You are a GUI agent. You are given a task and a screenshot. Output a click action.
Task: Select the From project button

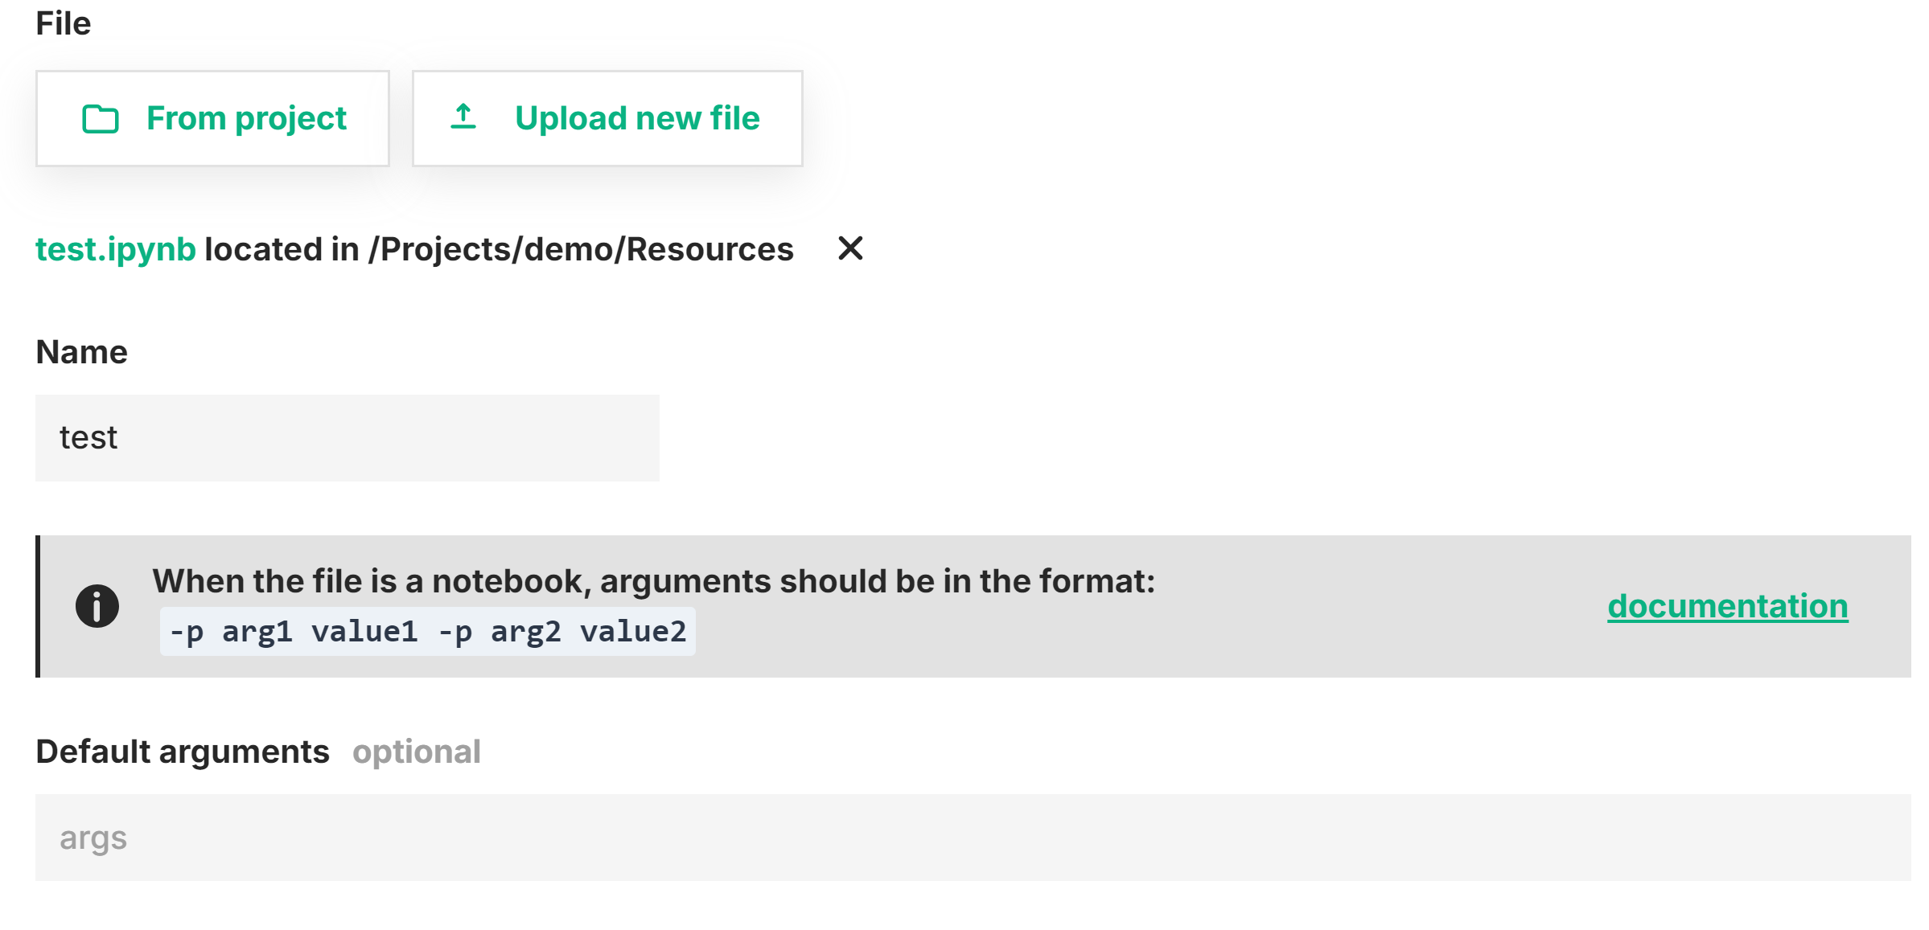click(x=212, y=118)
